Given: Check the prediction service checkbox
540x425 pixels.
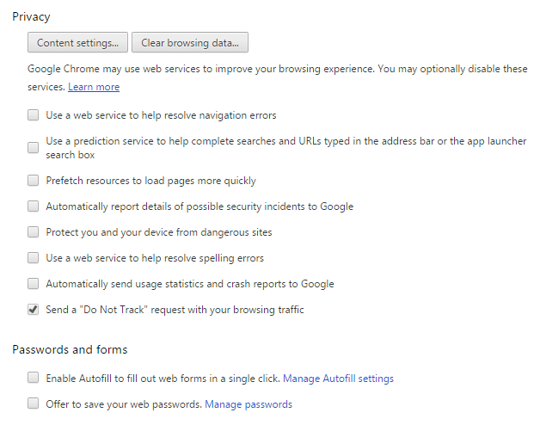Looking at the screenshot, I should 33,147.
